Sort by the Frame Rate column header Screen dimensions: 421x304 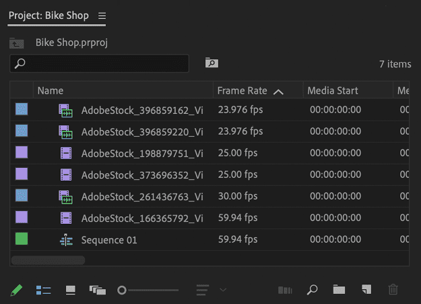click(242, 90)
